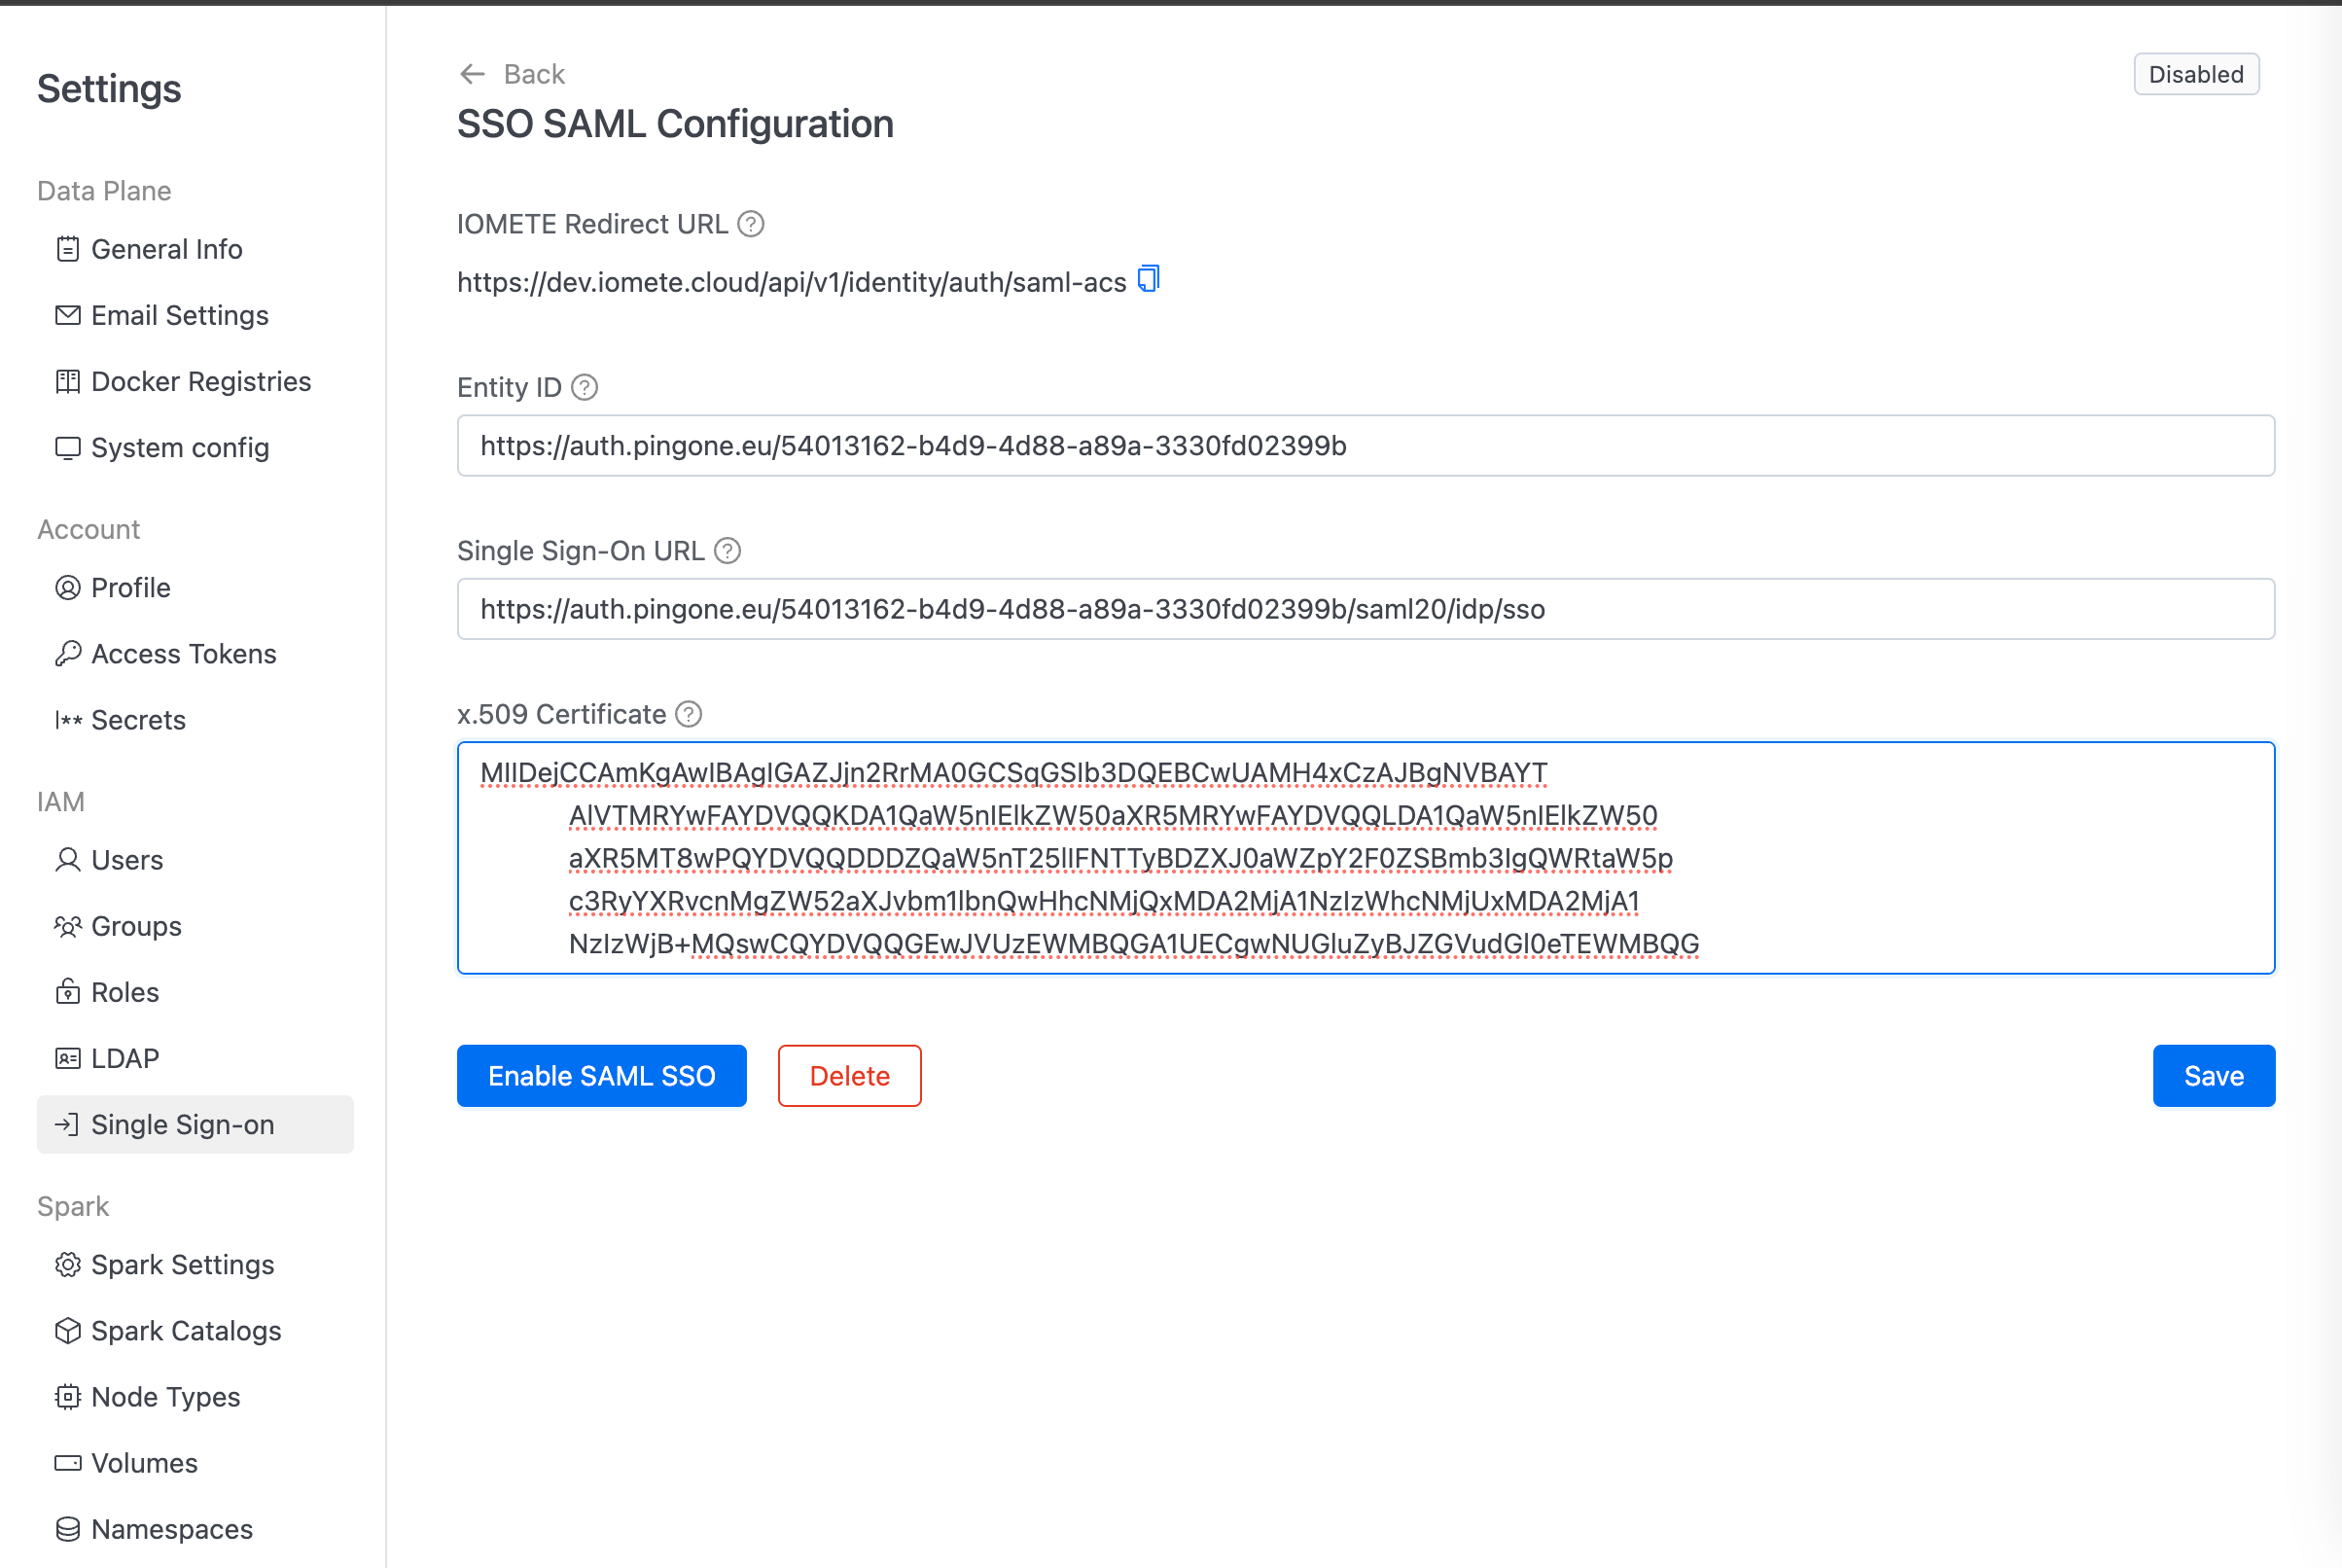
Task: Toggle the Disabled status button
Action: tap(2200, 74)
